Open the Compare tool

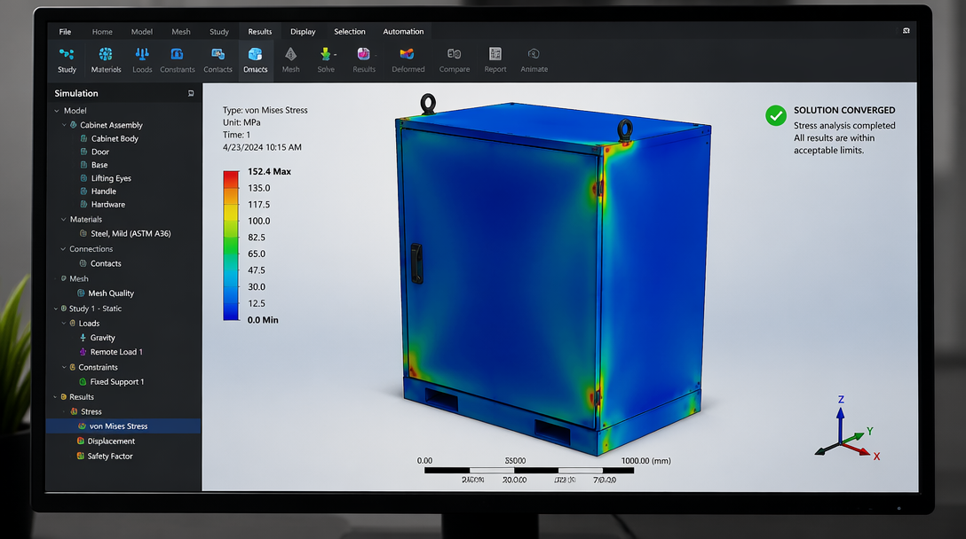(x=455, y=60)
